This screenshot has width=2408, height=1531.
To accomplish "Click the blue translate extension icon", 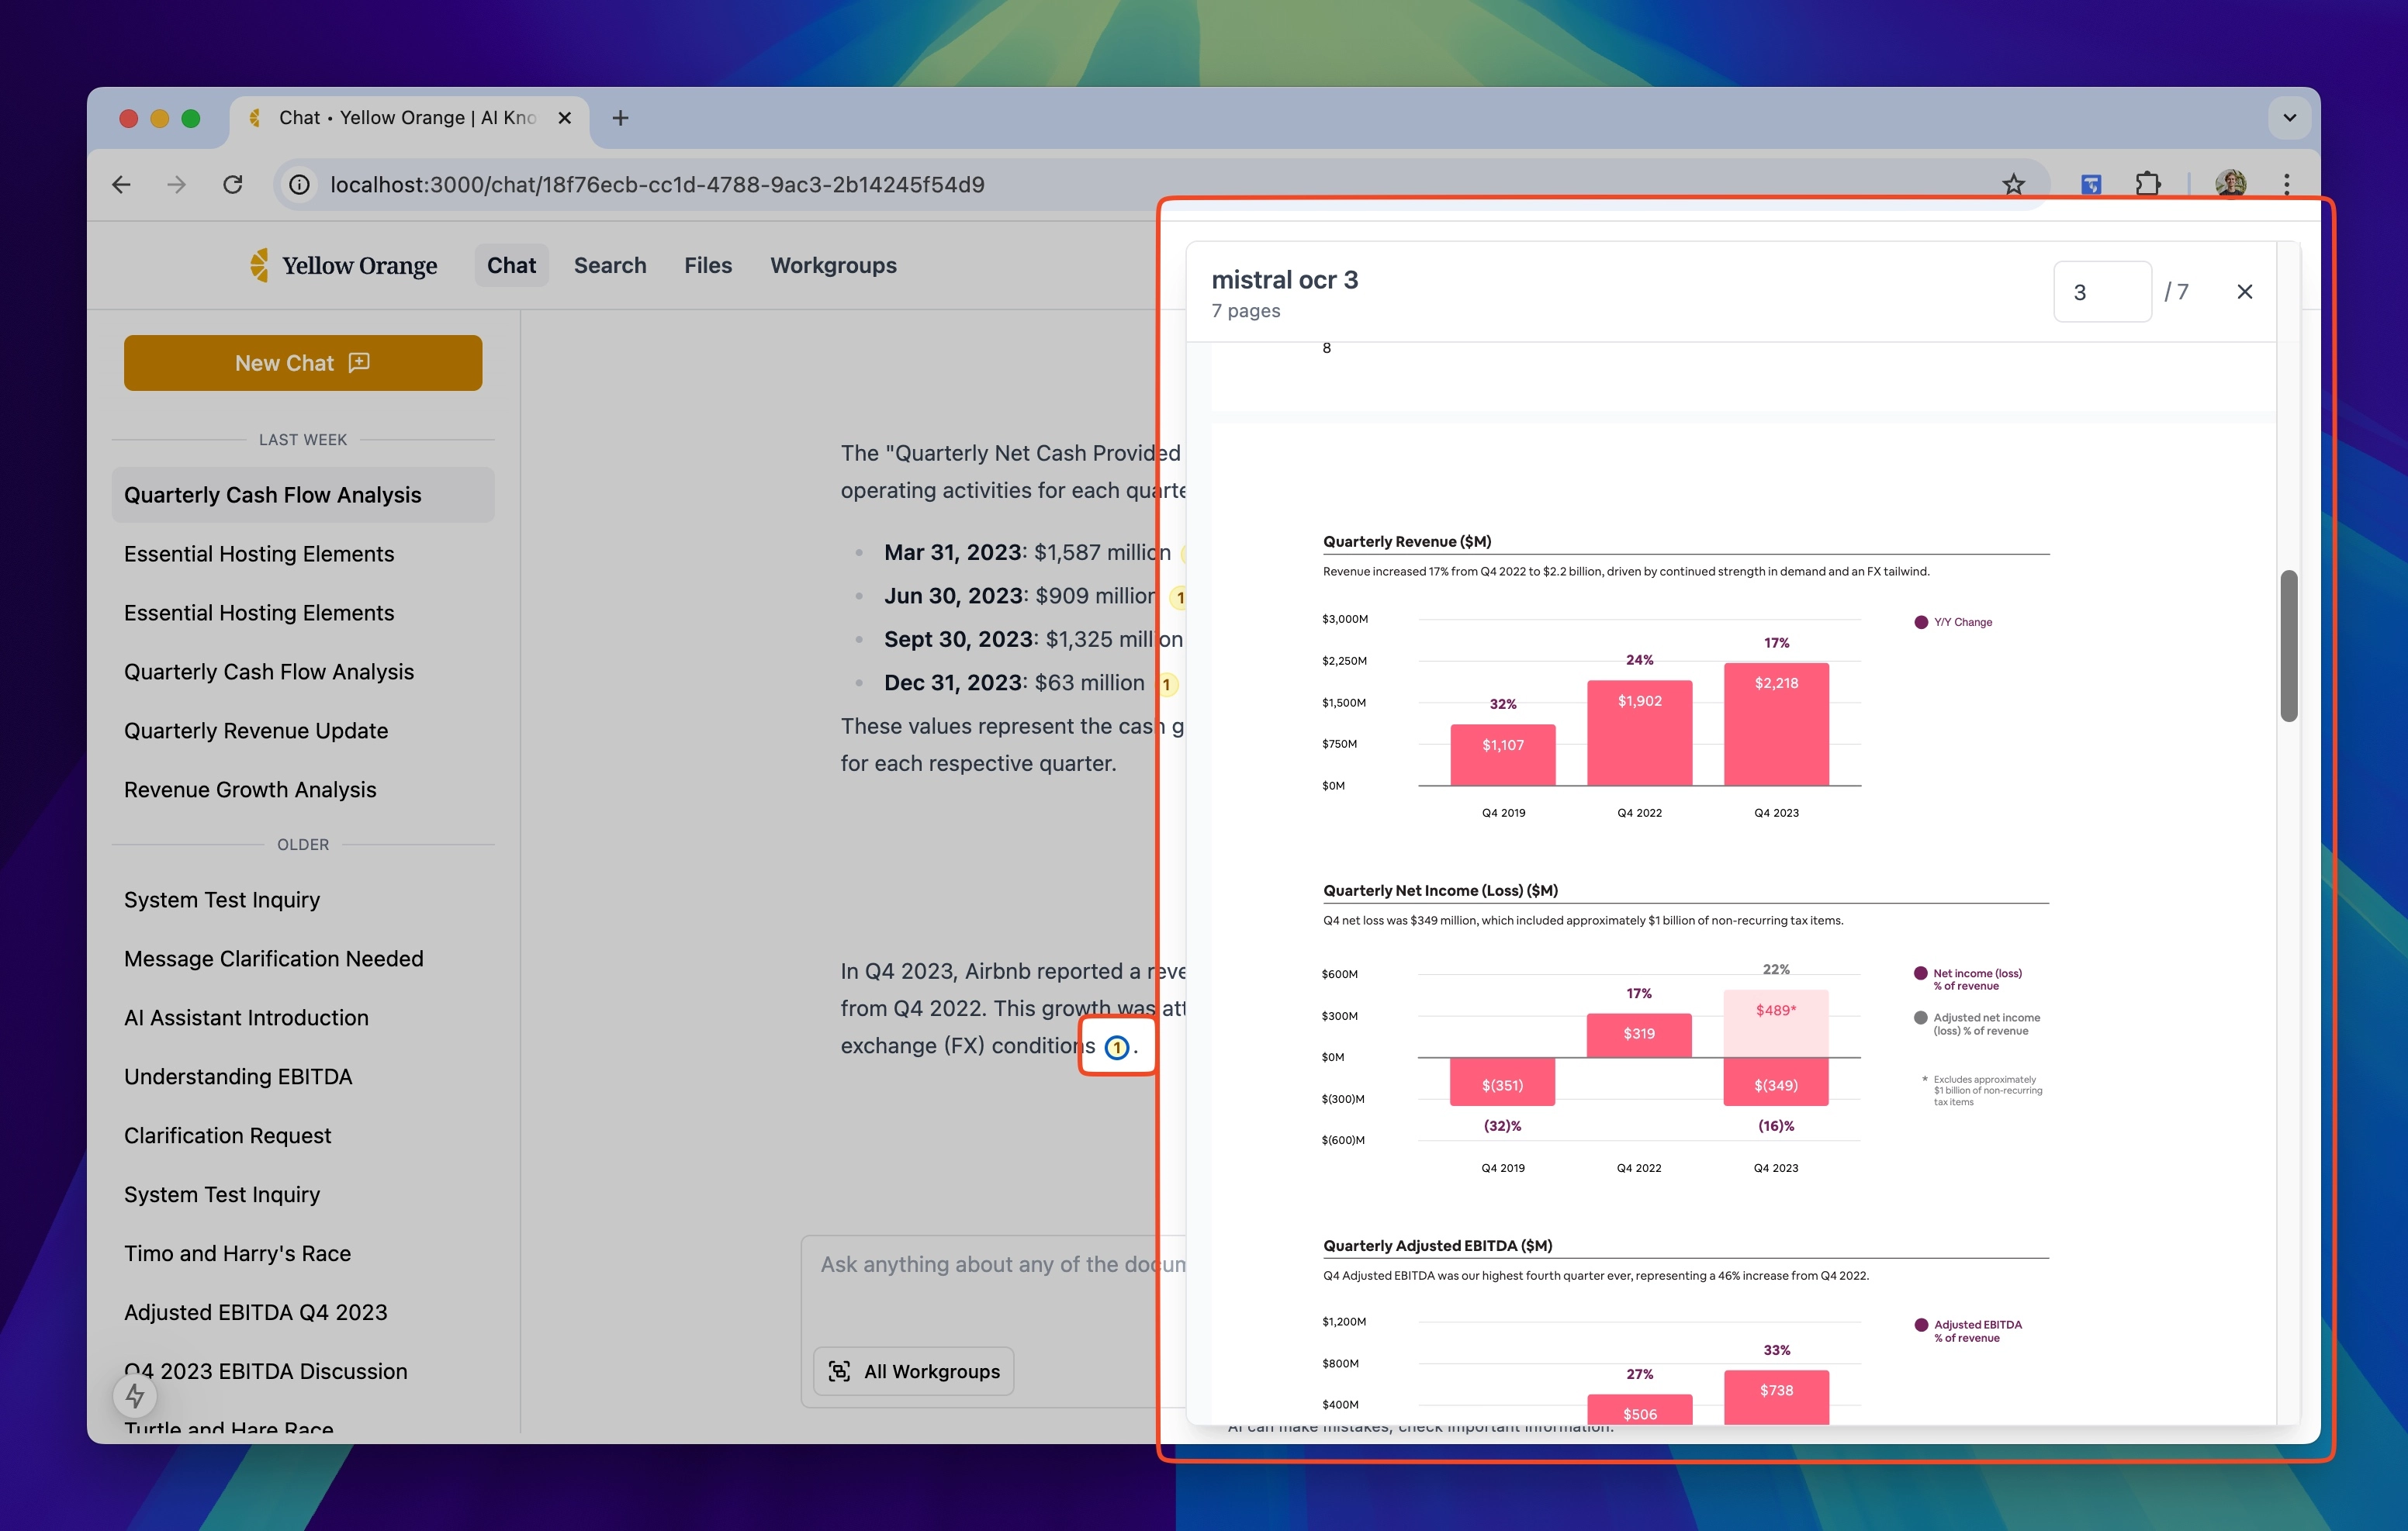I will click(x=2091, y=184).
